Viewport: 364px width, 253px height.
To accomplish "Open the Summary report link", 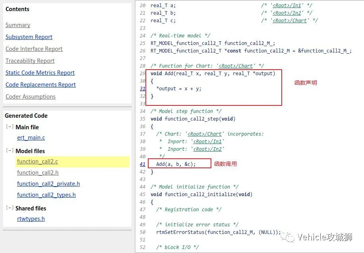I will pos(18,25).
